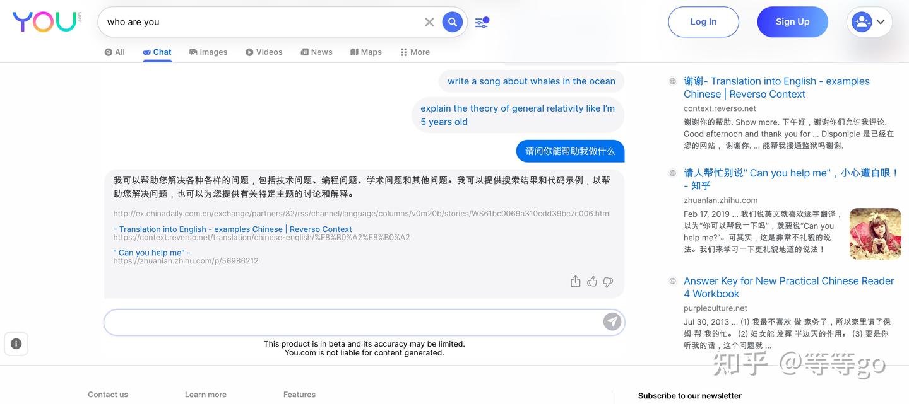Viewport: 909px width, 404px height.
Task: Open 'Answer Key for New Practical Chinese Reader' result
Action: coord(788,287)
